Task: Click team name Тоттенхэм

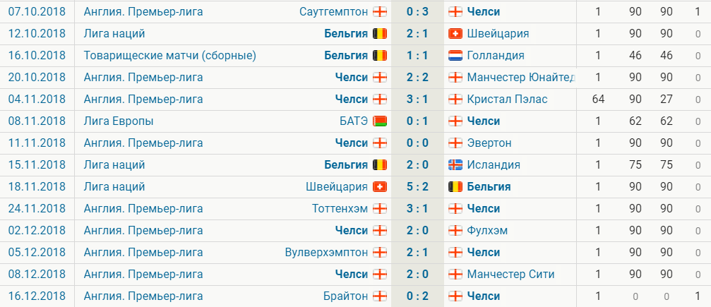Action: (340, 208)
